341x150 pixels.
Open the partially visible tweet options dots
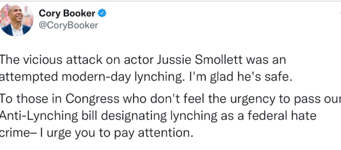(340, 13)
